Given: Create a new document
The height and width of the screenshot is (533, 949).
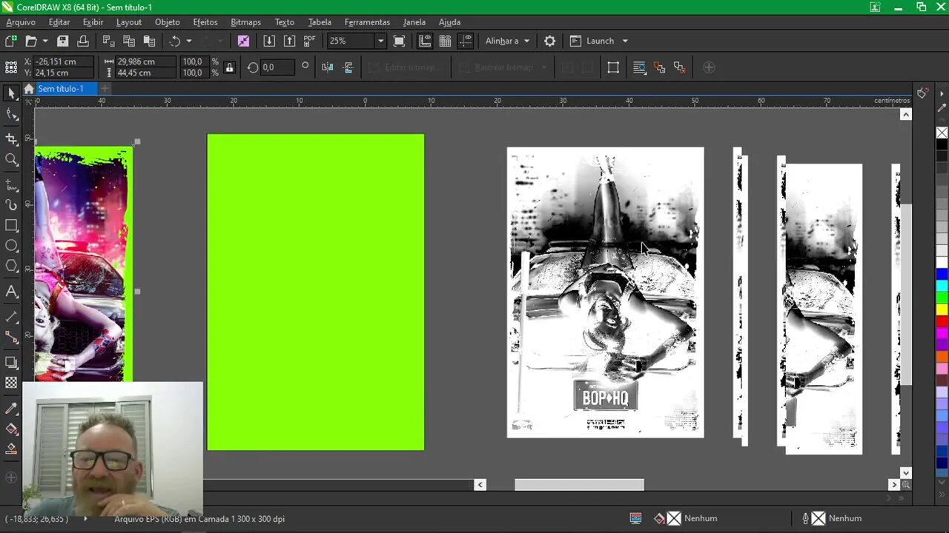Looking at the screenshot, I should 10,41.
